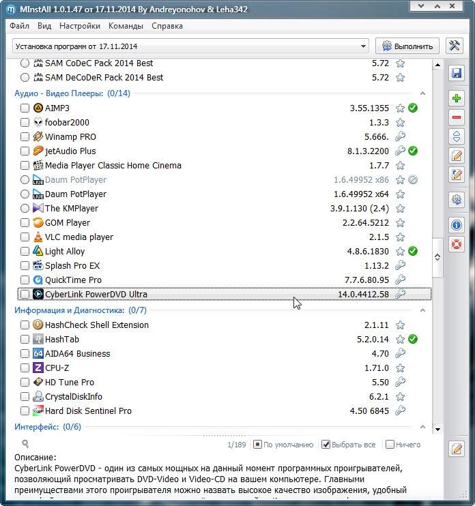Click the green plus add icon

[457, 98]
